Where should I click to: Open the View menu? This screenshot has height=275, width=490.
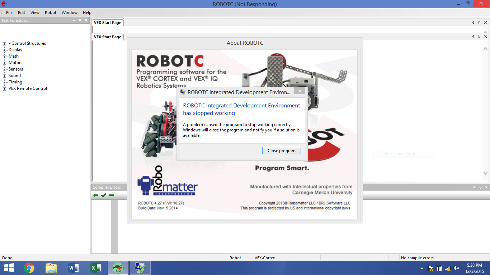point(35,13)
